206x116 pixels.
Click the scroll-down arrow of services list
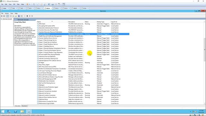205,104
